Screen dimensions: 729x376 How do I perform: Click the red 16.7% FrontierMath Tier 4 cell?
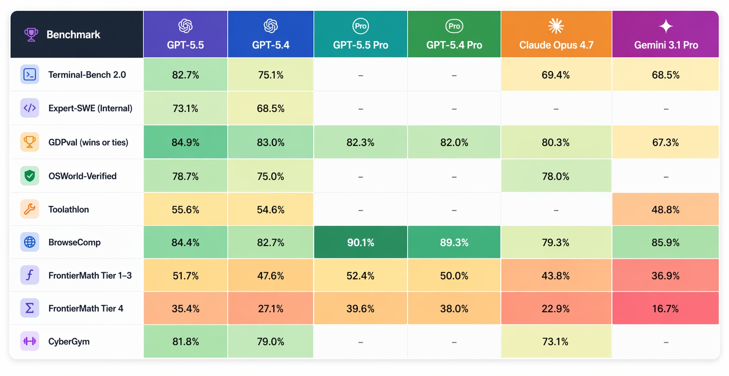click(x=665, y=309)
